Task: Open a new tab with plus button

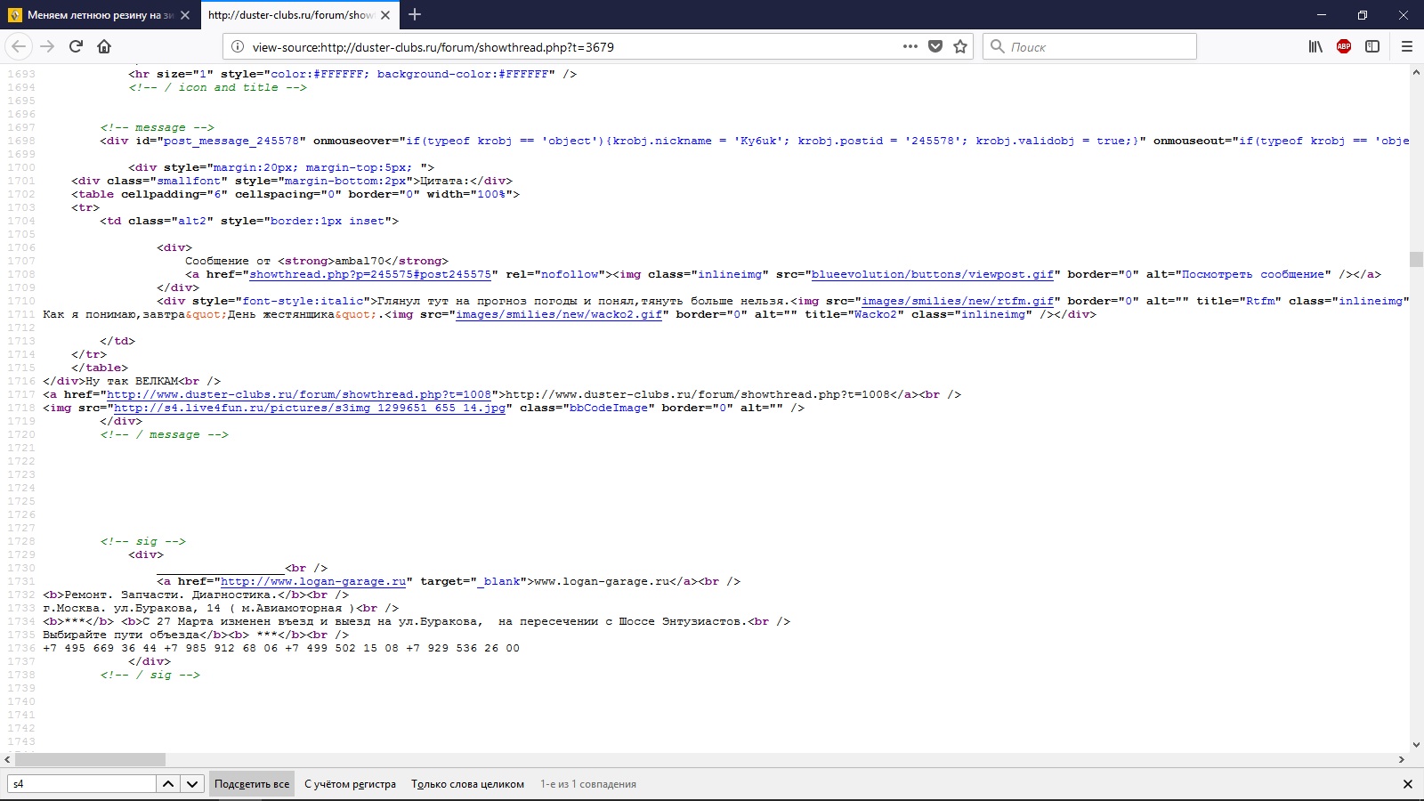Action: click(415, 15)
